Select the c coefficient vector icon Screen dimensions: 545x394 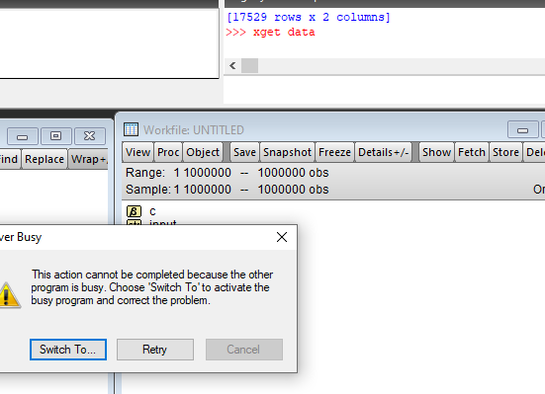134,211
